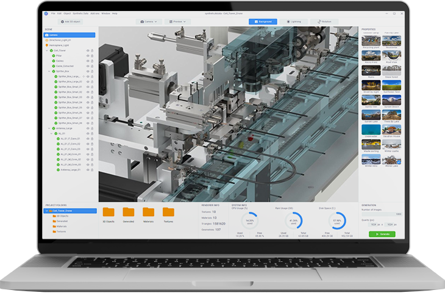The width and height of the screenshot is (445, 293).
Task: Click the Materials folder icon
Action: (x=148, y=212)
